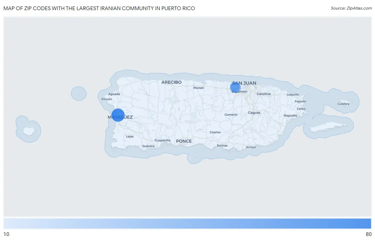The width and height of the screenshot is (375, 240).
Task: Click the Fajardo town label
Action: click(300, 101)
